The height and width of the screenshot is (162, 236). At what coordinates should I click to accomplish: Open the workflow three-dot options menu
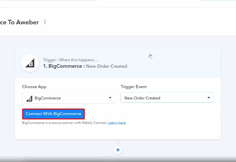[x=45, y=22]
